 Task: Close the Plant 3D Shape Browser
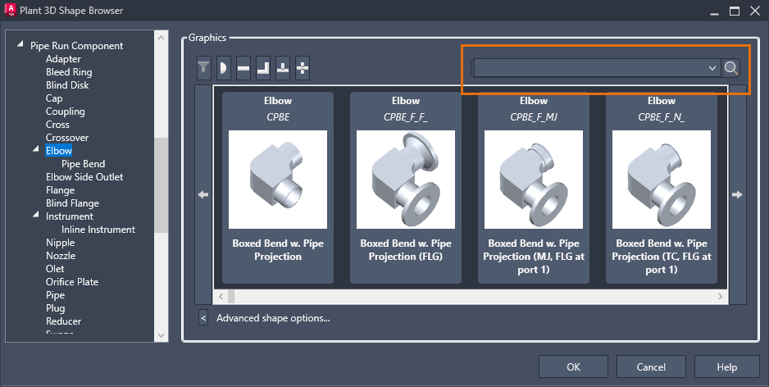coord(755,11)
